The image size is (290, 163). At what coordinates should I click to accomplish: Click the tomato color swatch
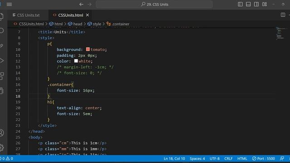click(x=88, y=49)
